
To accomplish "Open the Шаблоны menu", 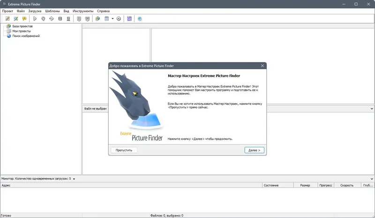I will tap(52, 11).
